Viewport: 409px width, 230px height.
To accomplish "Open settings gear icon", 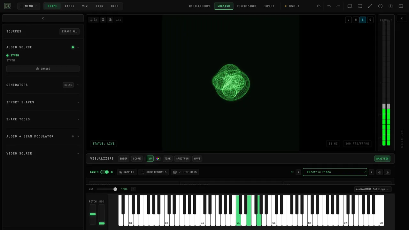I will [390, 6].
